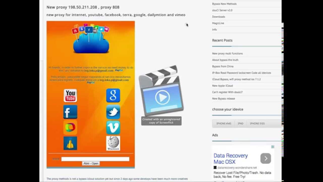Viewport: 323px width, 182px height.
Task: Click the New proxy 198.50.211.208 post title
Action: [83, 7]
